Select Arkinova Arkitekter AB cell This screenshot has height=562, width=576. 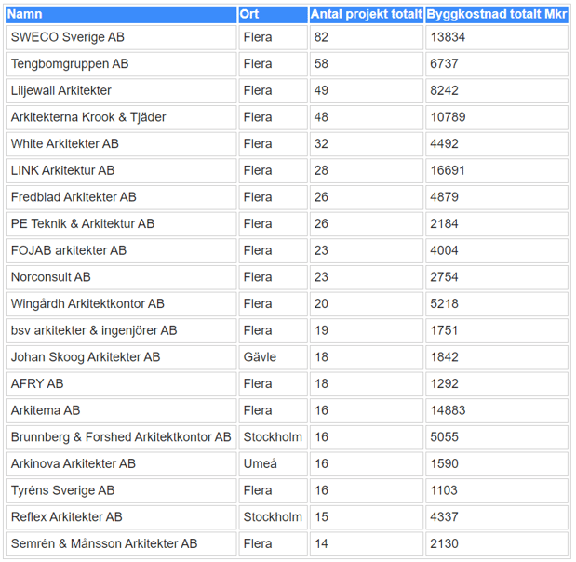click(121, 464)
